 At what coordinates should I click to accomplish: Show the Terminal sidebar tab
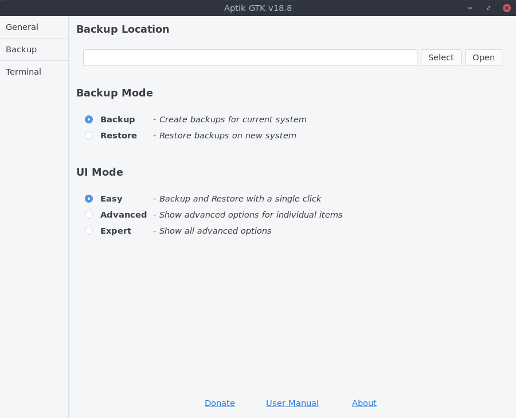coord(24,72)
